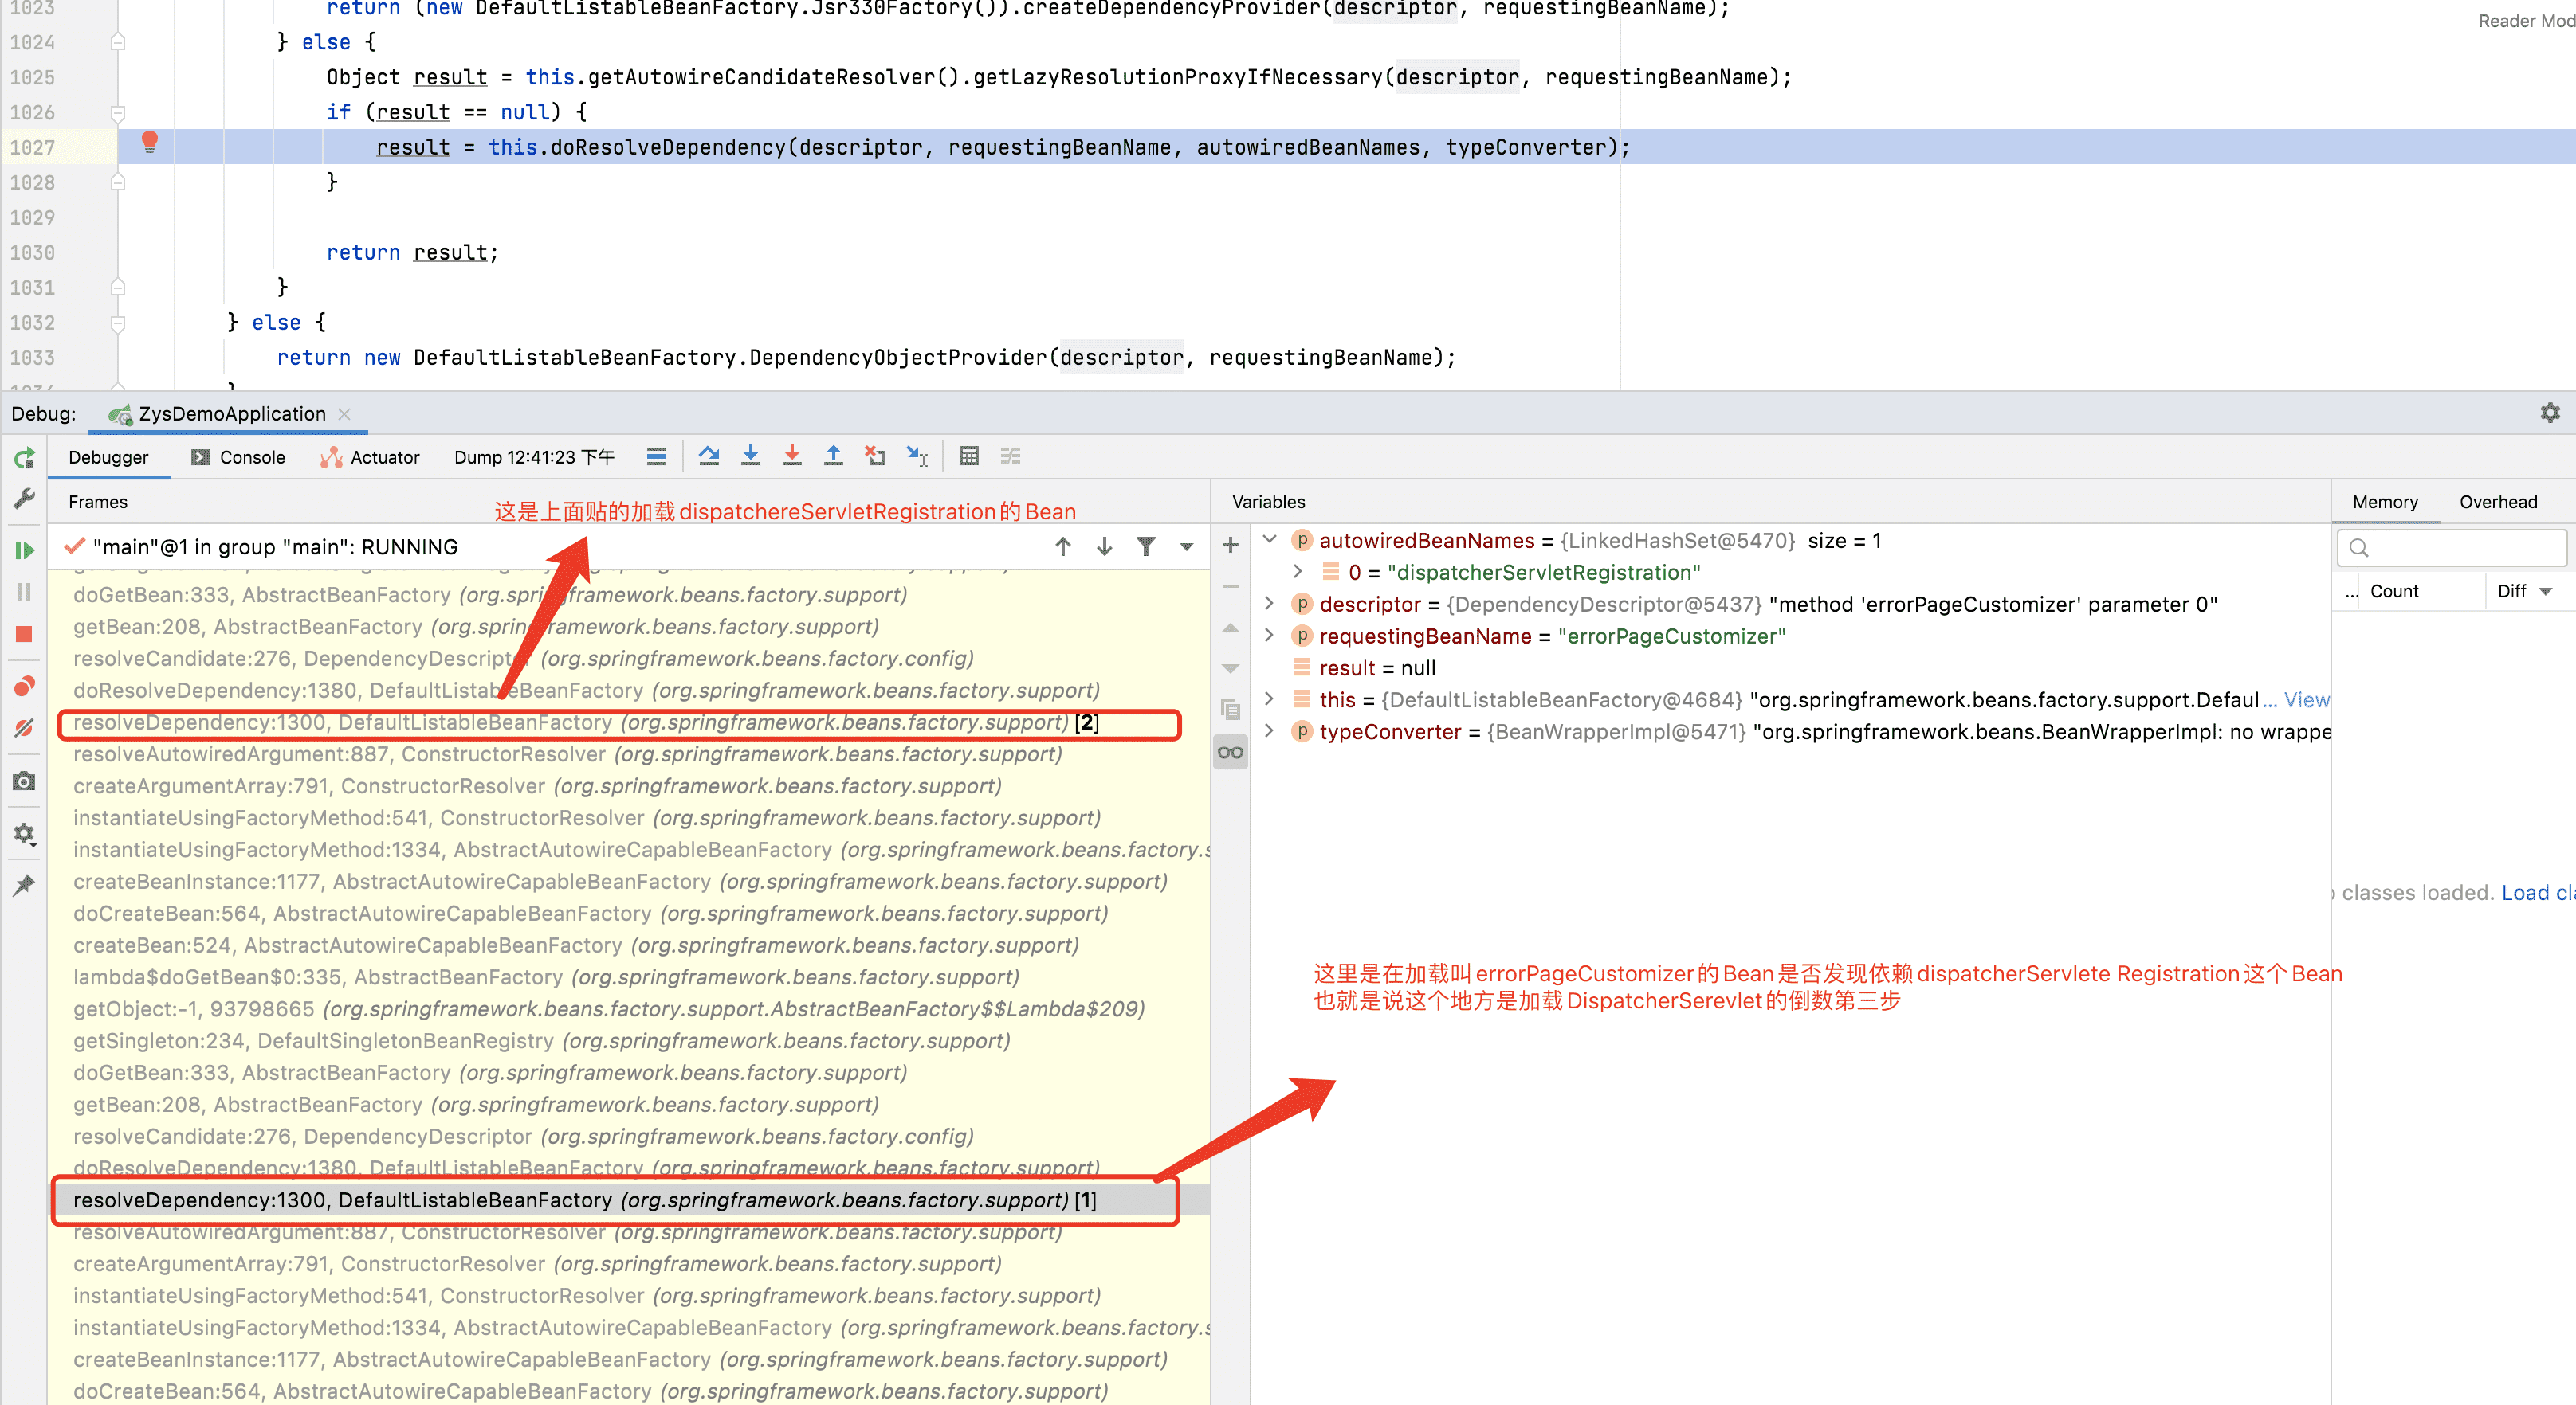2576x1405 pixels.
Task: Move watch up with triangle icon
Action: pos(1230,628)
